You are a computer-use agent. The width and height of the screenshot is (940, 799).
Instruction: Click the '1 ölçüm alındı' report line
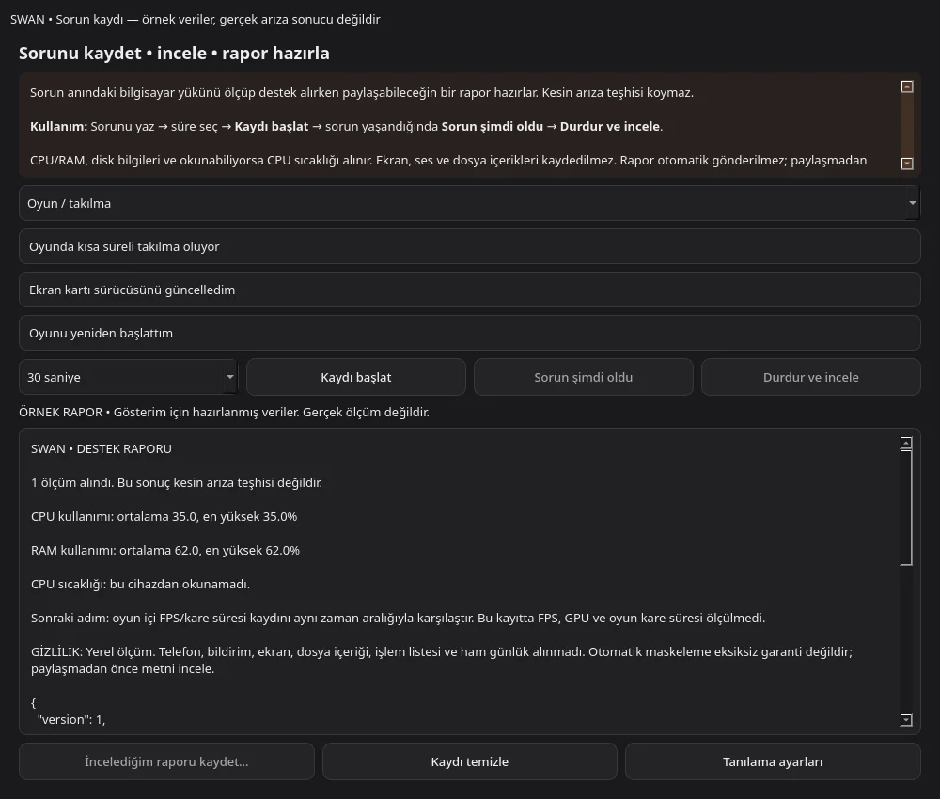click(177, 482)
